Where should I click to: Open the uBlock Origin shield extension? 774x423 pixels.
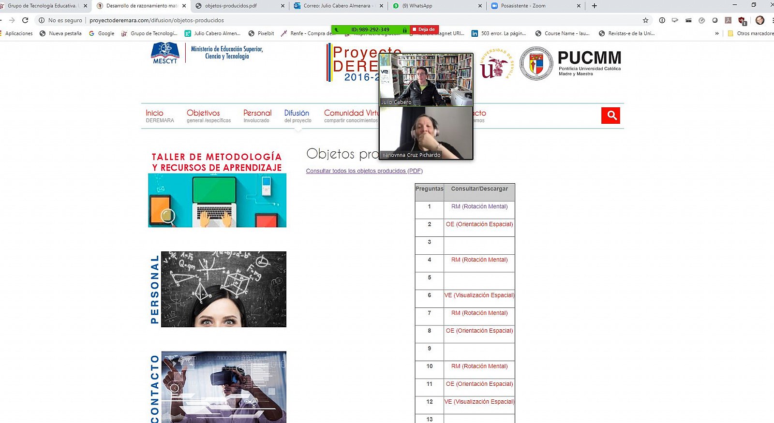pyautogui.click(x=742, y=20)
